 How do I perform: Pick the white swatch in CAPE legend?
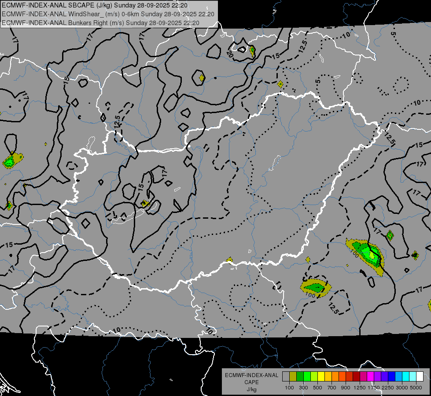click(x=420, y=377)
